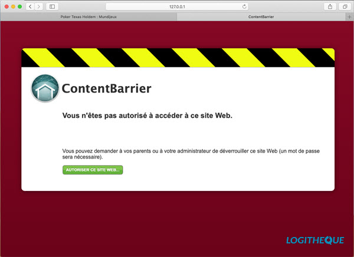Click the 'Vous pouvez demander à vos parents' text

191,154
